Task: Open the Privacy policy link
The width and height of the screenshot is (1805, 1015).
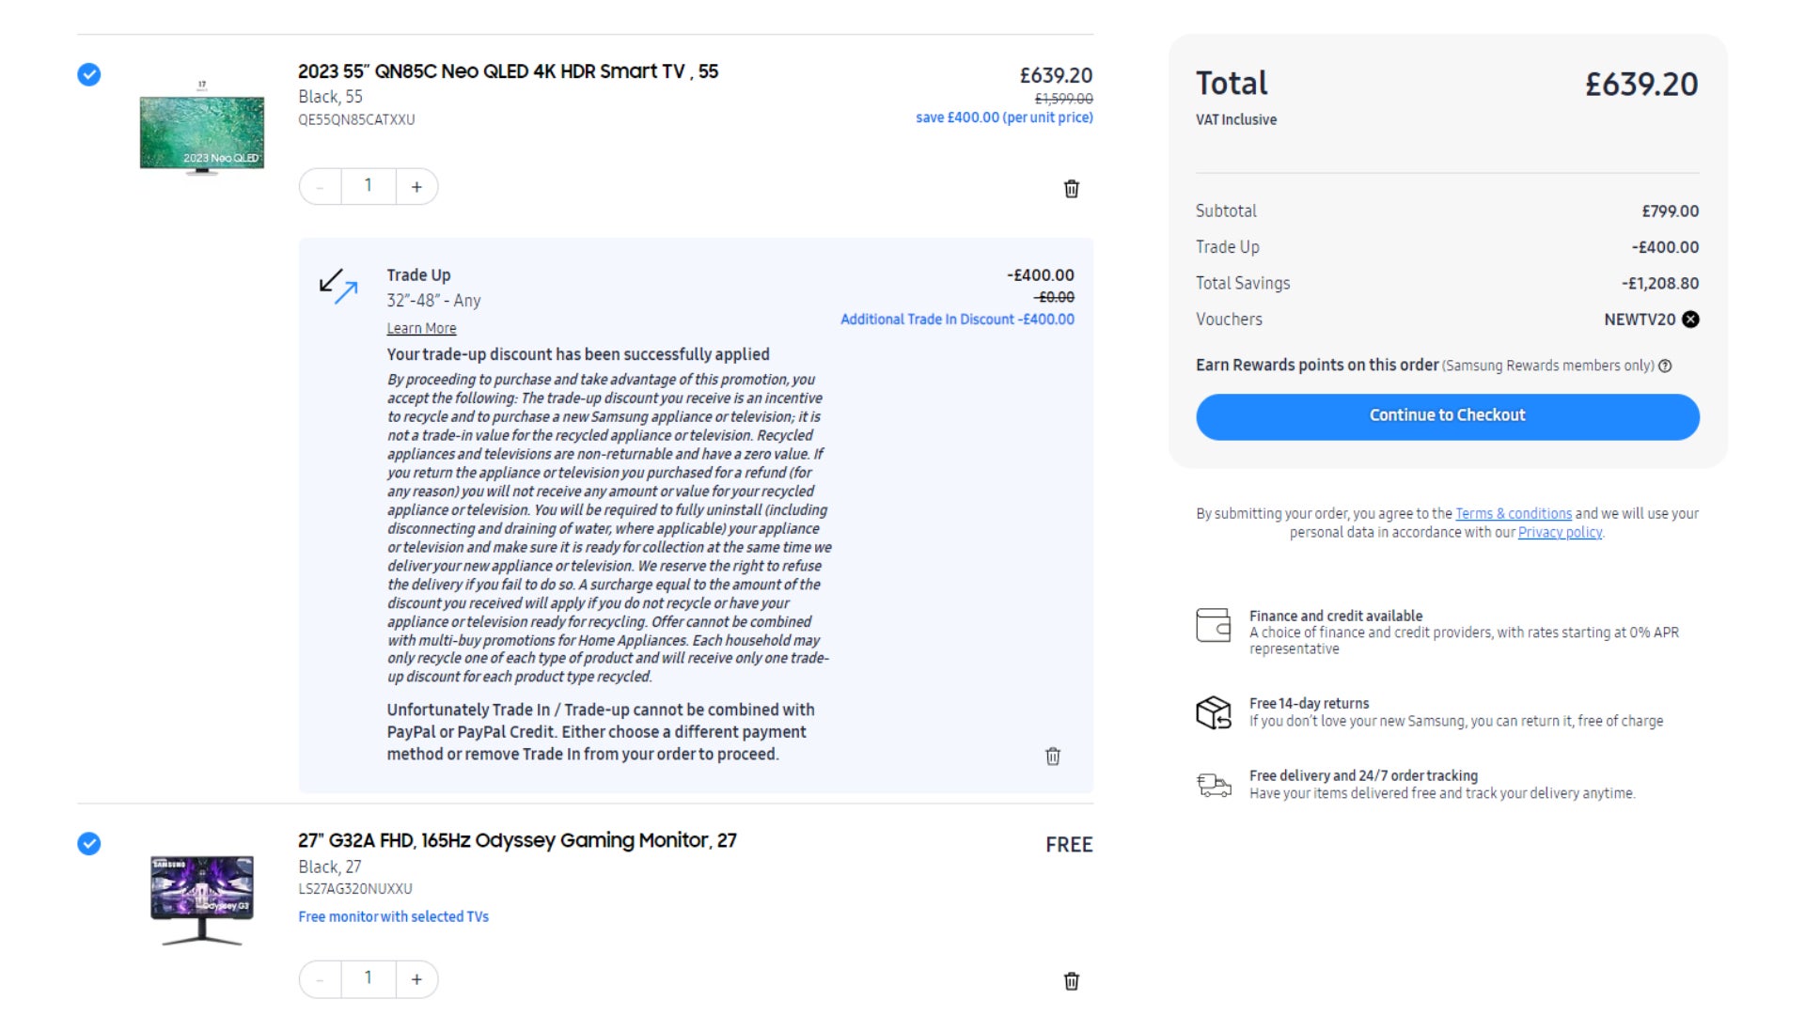Action: click(x=1559, y=533)
